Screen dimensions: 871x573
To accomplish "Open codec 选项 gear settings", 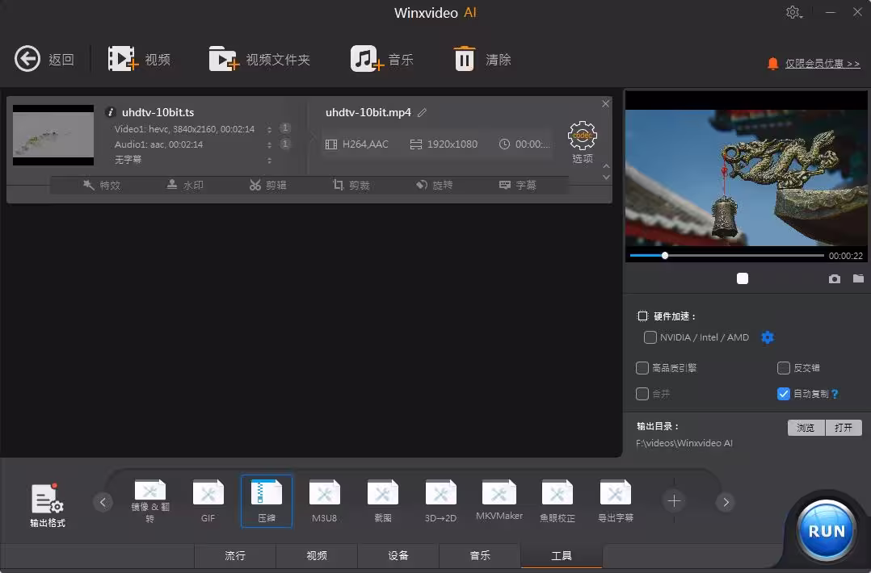I will [x=582, y=142].
